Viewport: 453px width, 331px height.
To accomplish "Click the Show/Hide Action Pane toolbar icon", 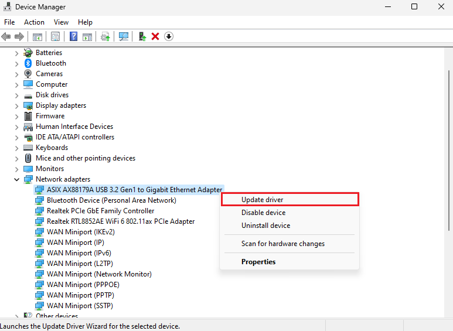I will coord(87,37).
